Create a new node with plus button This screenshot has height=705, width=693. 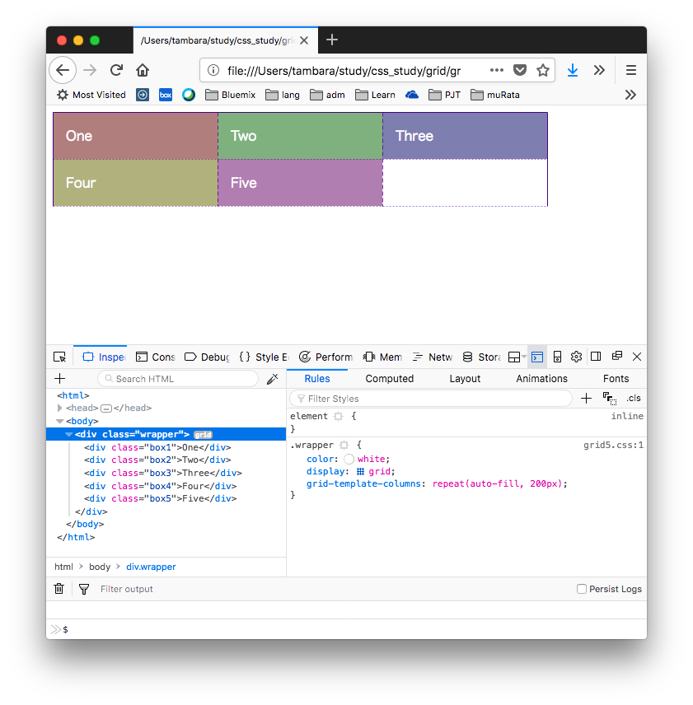60,379
